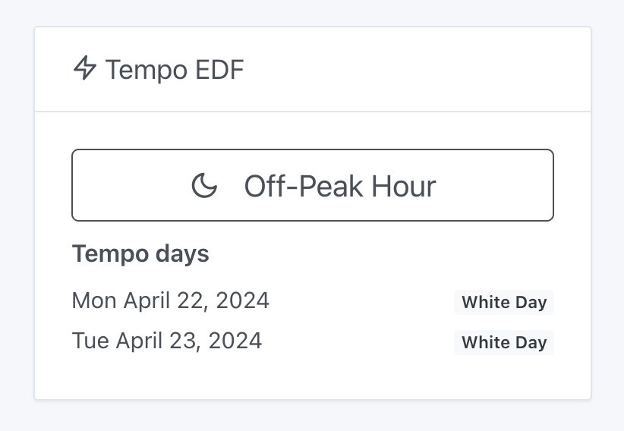Viewport: 624px width, 431px height.
Task: Click the Tempo days heading
Action: coord(140,253)
